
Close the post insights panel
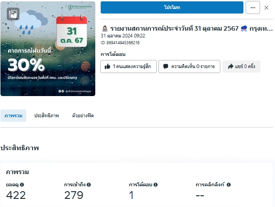point(266,8)
